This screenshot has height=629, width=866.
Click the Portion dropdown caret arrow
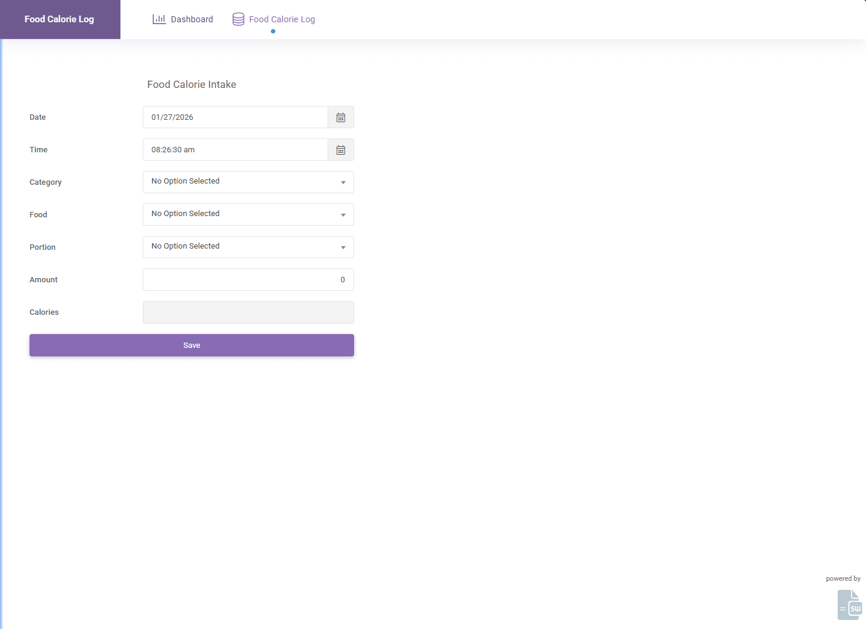tap(343, 247)
